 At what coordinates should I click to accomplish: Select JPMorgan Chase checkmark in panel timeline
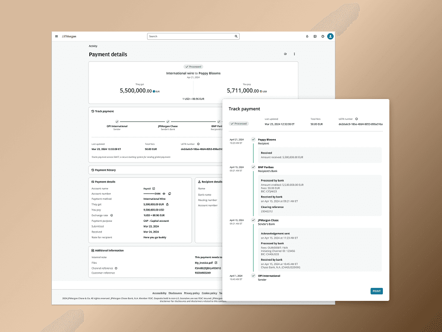[253, 220]
